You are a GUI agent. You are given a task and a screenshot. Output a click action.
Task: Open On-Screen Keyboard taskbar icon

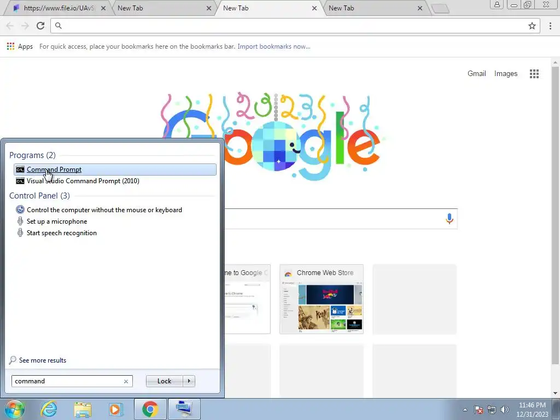184,409
